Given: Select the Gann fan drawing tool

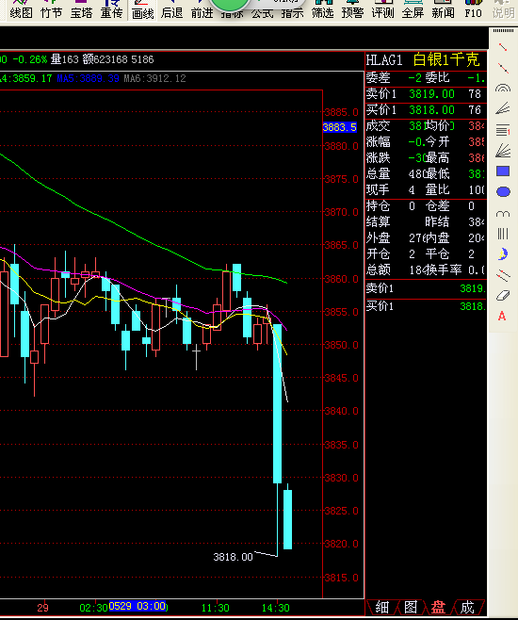Looking at the screenshot, I should 503,150.
